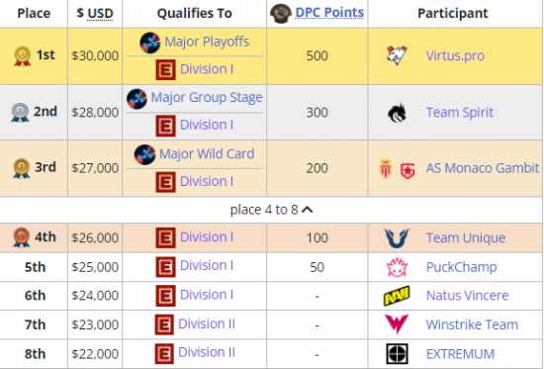This screenshot has height=369, width=544.
Task: Open the Major Wild Card link
Action: (207, 153)
